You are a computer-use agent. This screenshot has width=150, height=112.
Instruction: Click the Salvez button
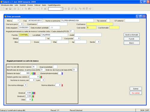point(136,89)
